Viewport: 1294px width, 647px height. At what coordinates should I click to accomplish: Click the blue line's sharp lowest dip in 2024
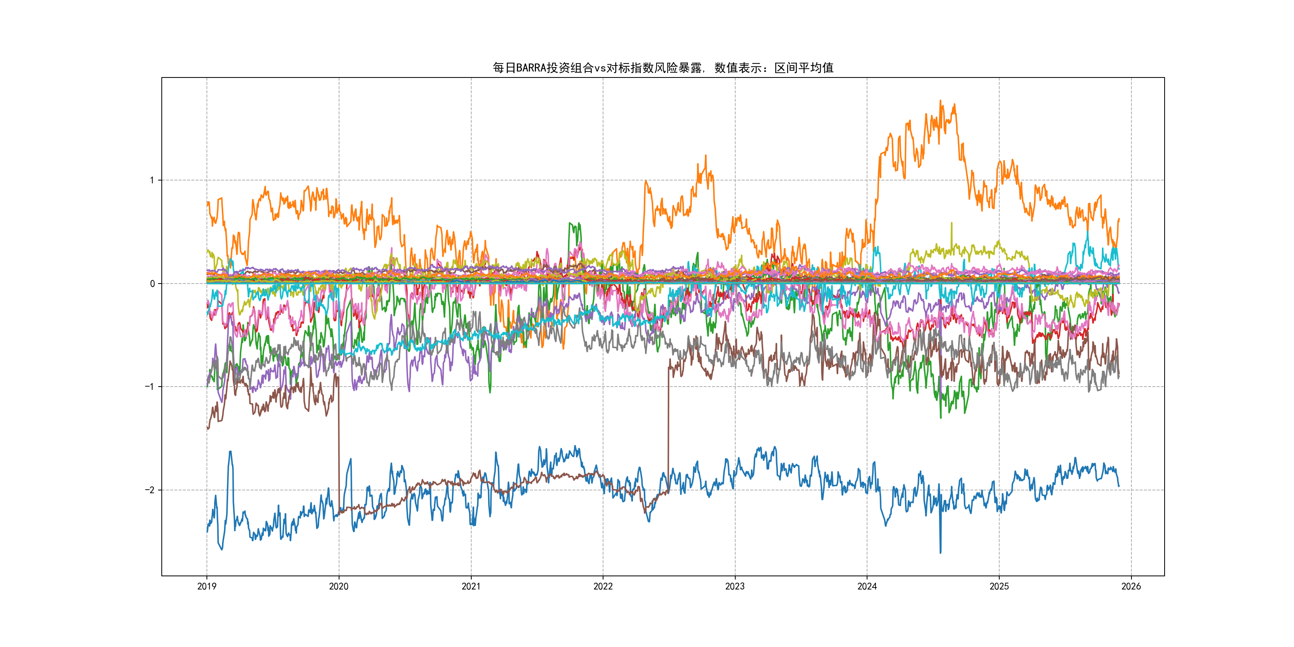tap(941, 552)
